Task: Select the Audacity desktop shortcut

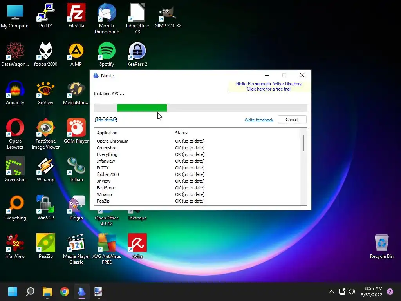Action: click(x=15, y=92)
